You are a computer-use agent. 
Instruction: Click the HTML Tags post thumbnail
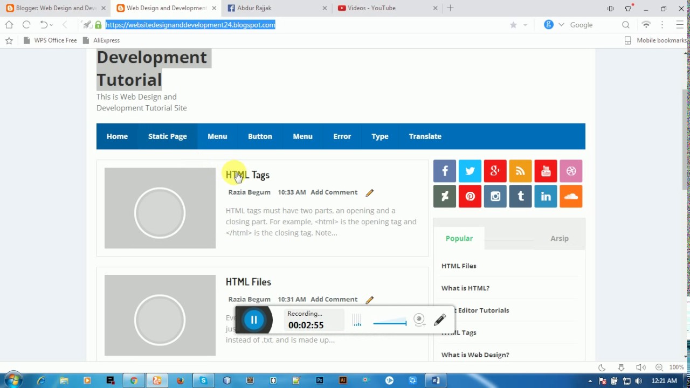[x=160, y=208]
